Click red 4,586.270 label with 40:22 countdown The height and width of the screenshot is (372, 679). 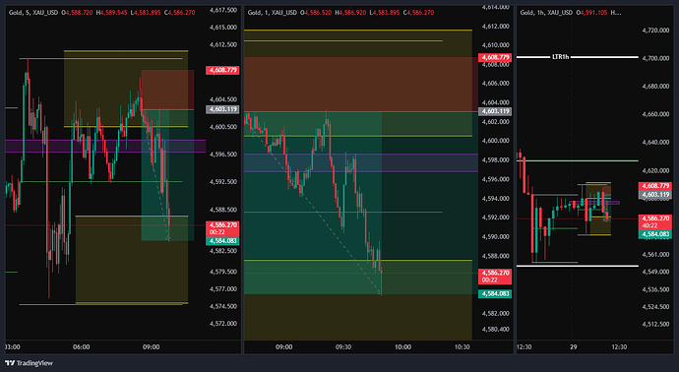tap(655, 221)
